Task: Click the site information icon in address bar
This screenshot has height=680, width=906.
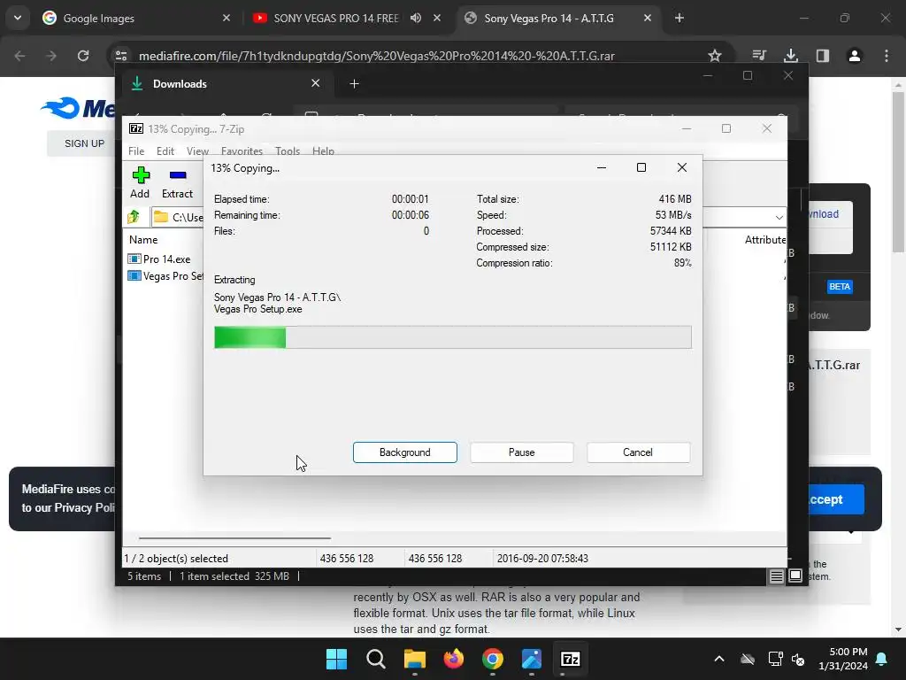Action: pyautogui.click(x=120, y=56)
